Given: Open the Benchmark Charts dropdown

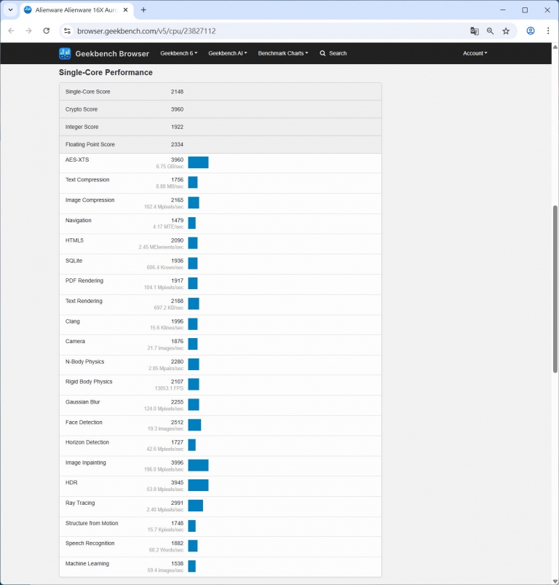Looking at the screenshot, I should click(x=282, y=53).
